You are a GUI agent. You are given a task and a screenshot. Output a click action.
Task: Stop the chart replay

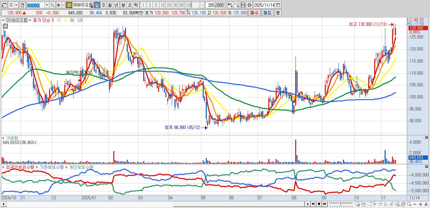(x=319, y=204)
